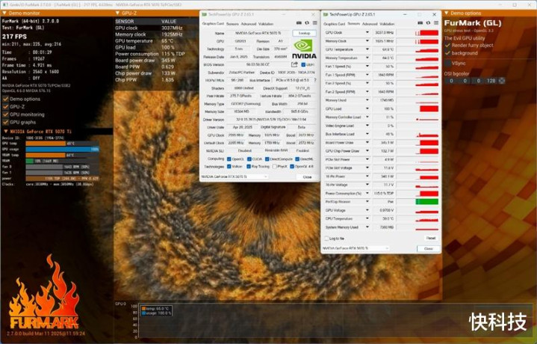Open the hamburger menu in GPU-Z Graphics Card window
Screen dimensions: 537x344
[314, 23]
